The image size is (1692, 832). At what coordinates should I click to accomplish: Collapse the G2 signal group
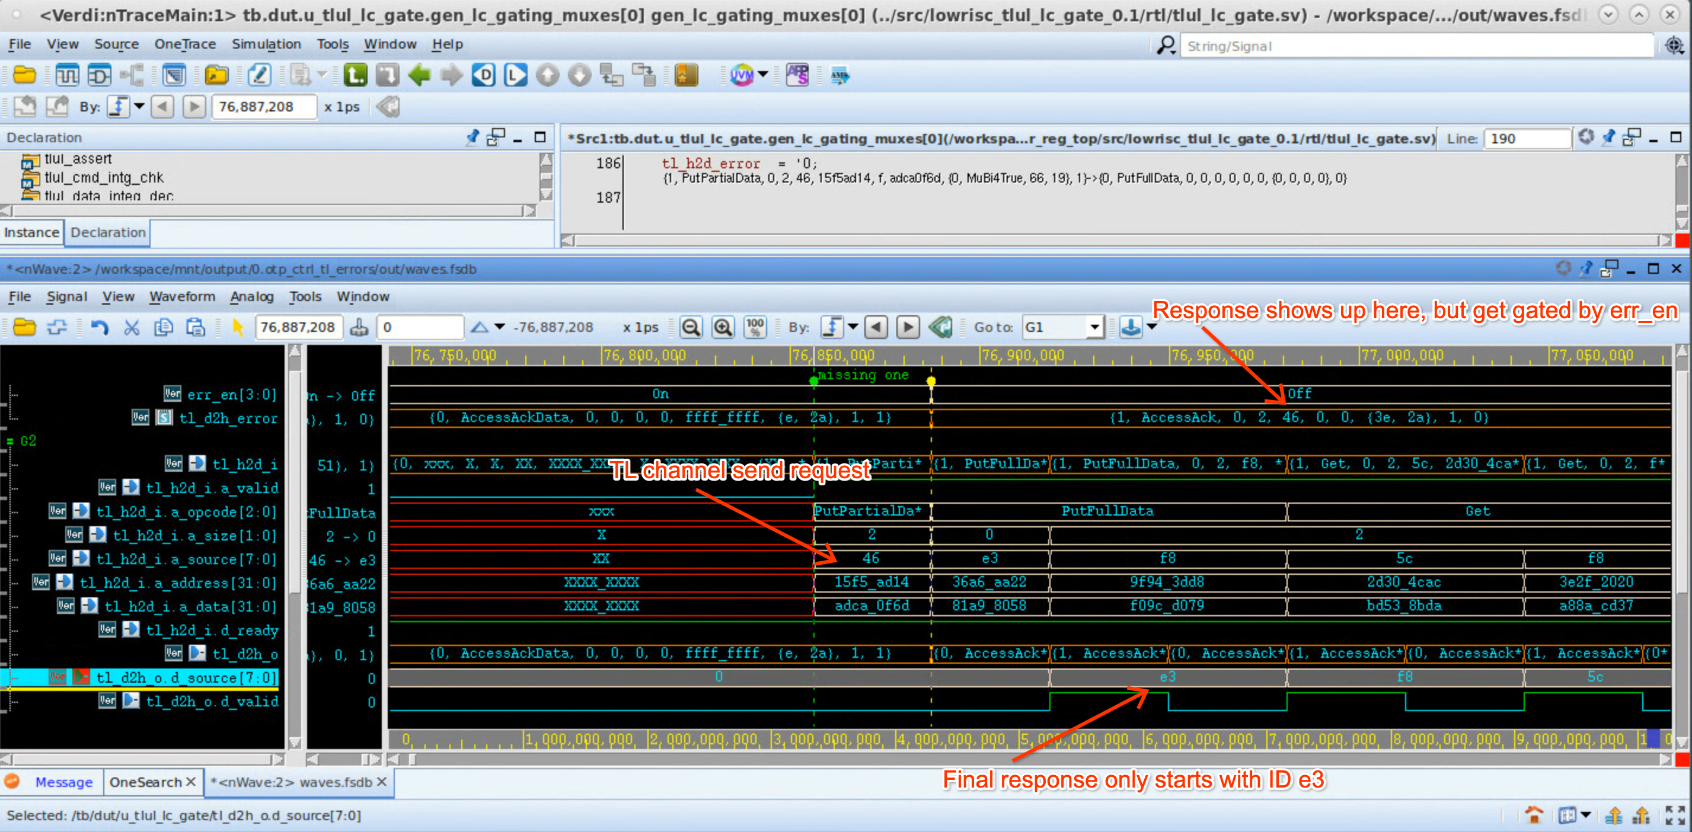point(10,441)
